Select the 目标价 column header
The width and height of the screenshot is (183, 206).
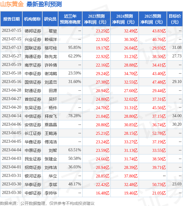[x=175, y=19]
